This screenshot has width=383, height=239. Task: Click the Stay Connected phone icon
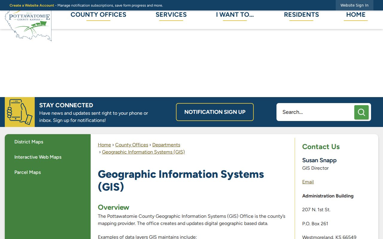coord(20,112)
